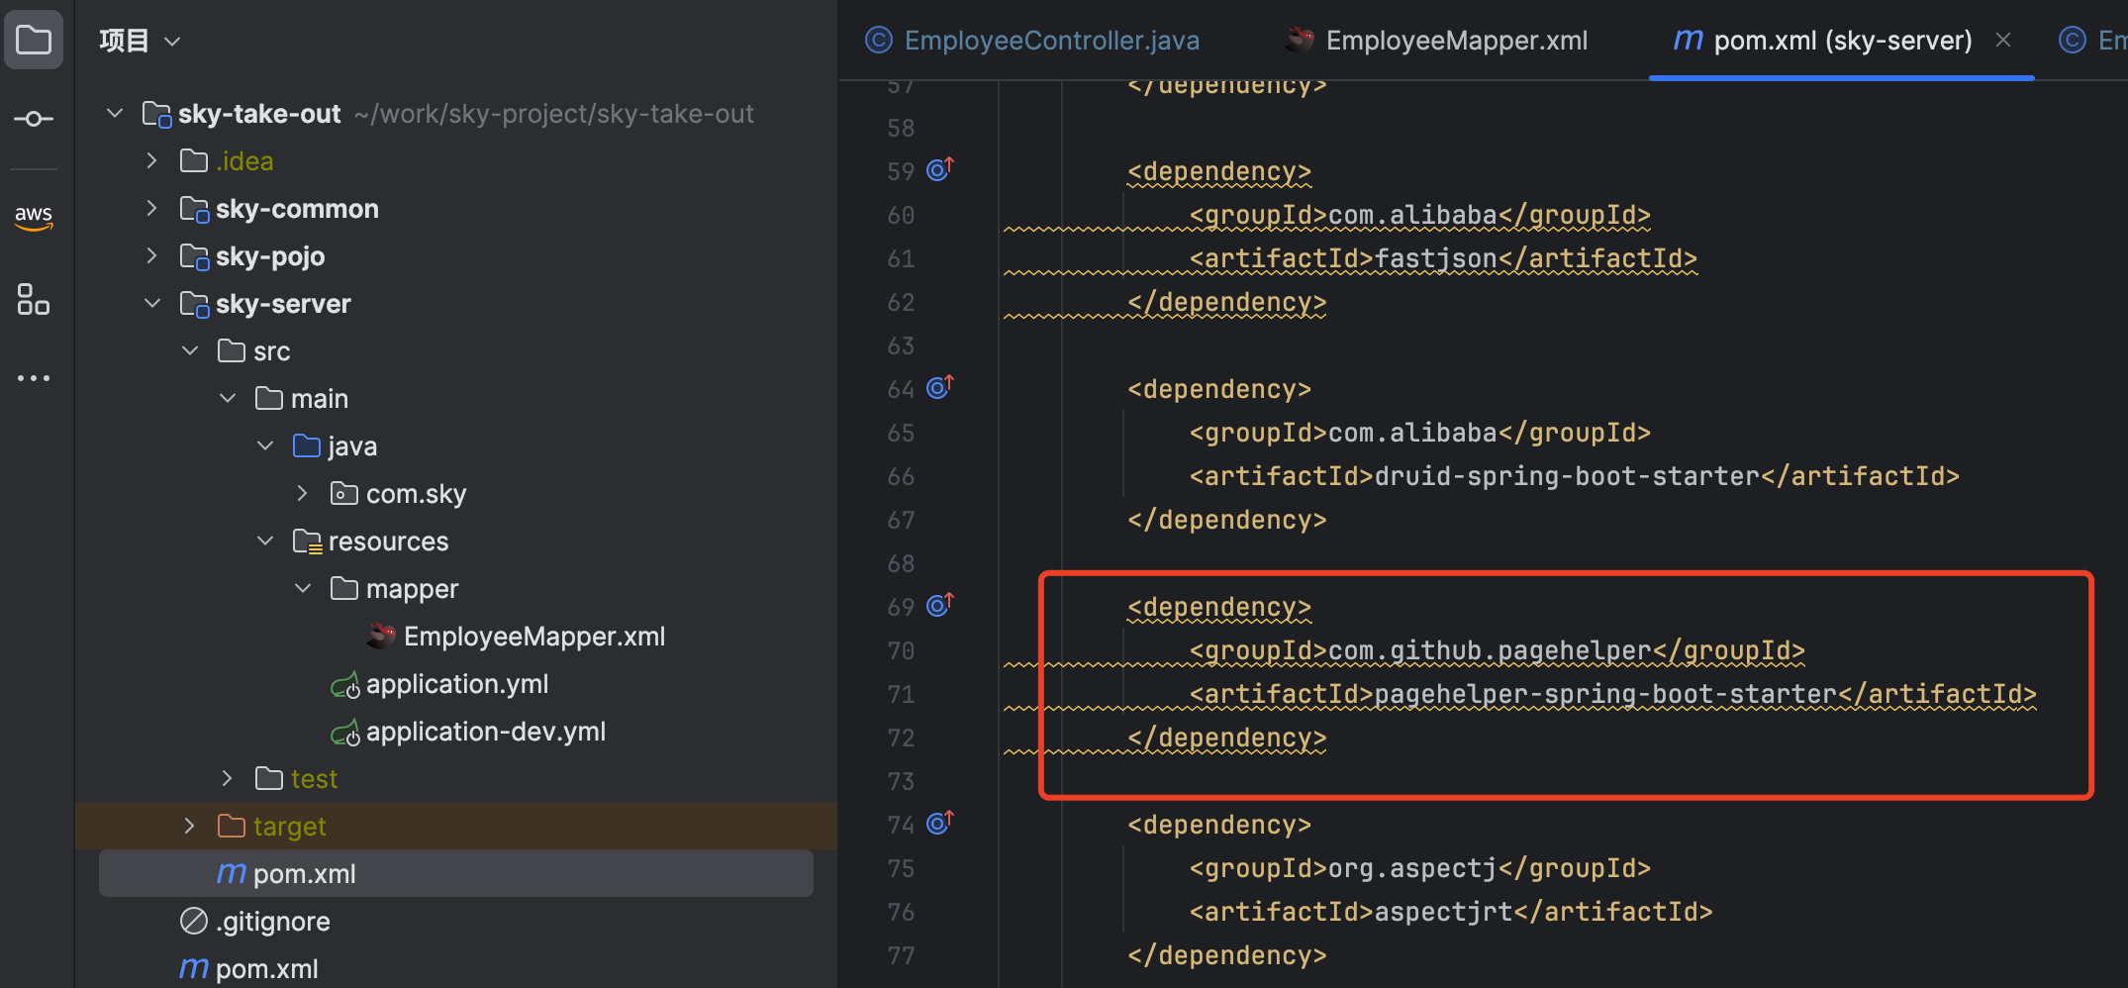This screenshot has width=2128, height=988.
Task: Collapse the sky-server module
Action: (x=152, y=303)
